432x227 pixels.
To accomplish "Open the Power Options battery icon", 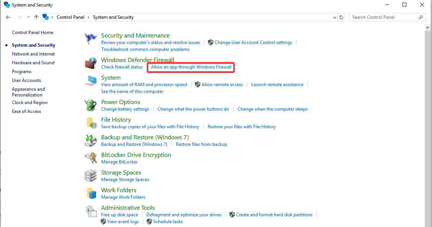I will point(91,105).
